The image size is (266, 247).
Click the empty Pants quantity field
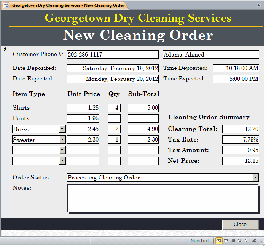114,118
